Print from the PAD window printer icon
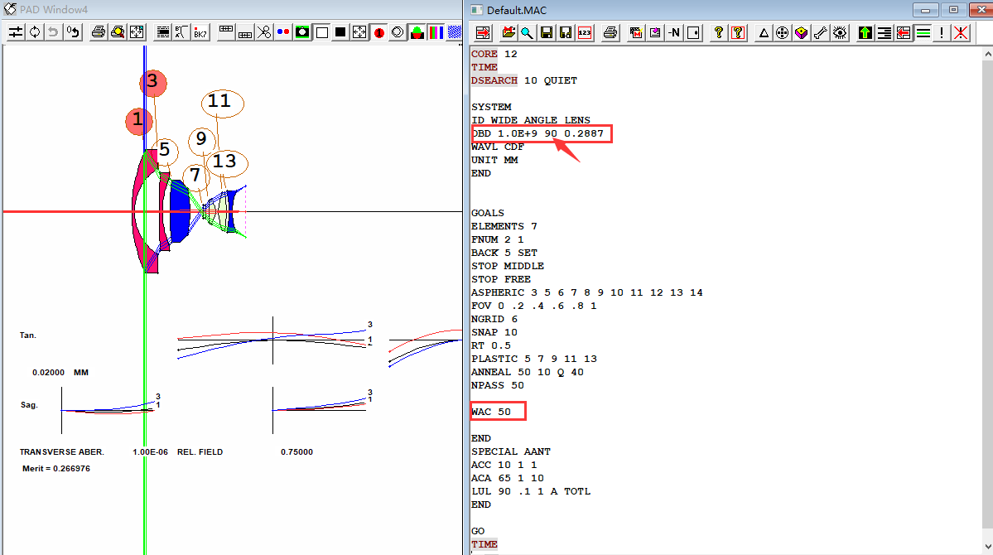Screen dimensions: 993x555 (x=98, y=32)
